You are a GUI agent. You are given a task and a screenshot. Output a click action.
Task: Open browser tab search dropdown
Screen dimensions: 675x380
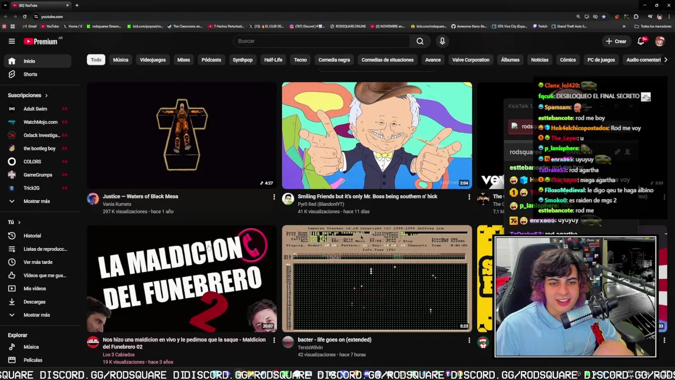point(5,5)
